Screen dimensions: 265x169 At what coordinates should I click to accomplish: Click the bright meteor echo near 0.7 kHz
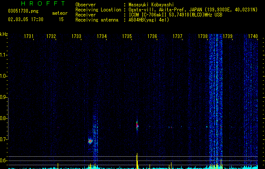[x=90, y=141]
